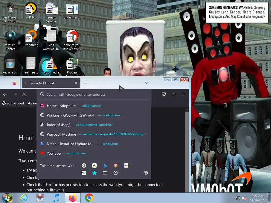Select the Everything desktop shortcut

[31, 39]
